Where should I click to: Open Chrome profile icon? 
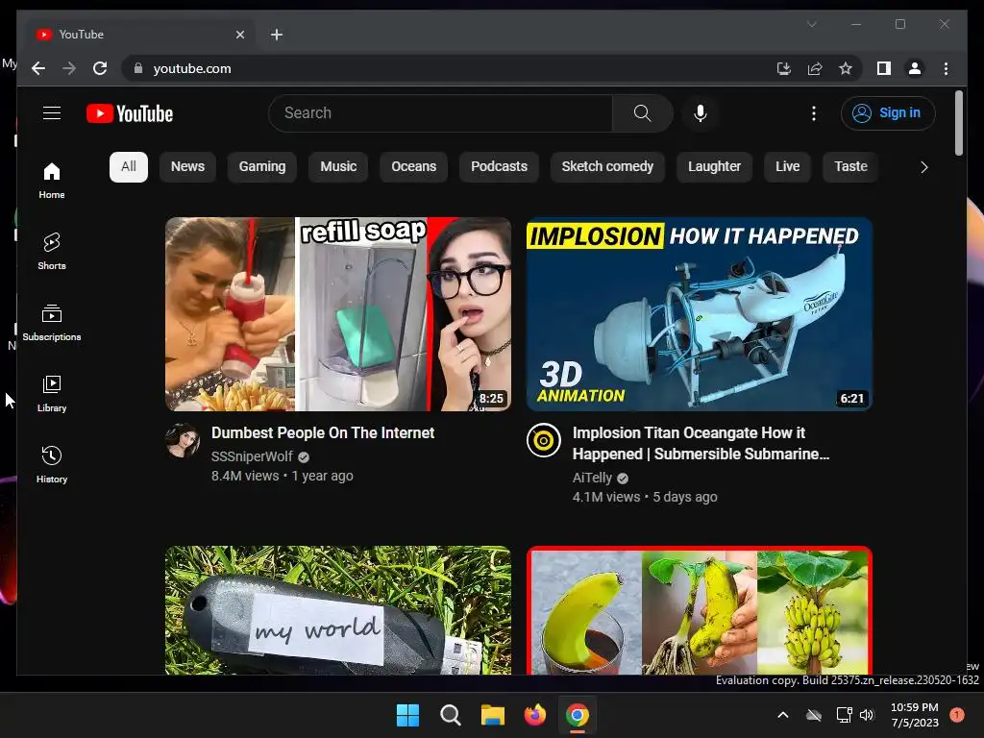[915, 68]
